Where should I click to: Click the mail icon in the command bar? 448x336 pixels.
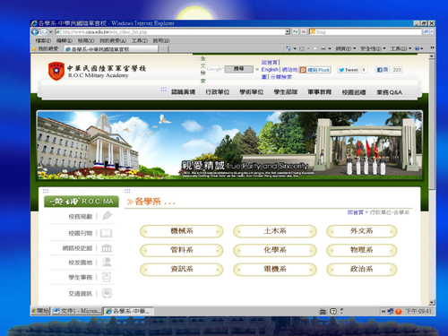tap(315, 48)
